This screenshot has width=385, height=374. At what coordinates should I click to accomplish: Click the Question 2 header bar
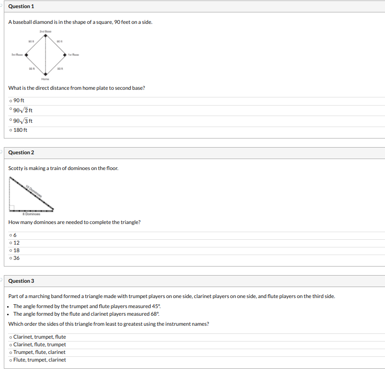[192, 152]
